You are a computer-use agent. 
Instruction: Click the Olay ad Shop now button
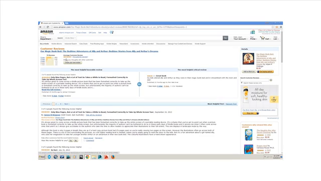coord(251,113)
